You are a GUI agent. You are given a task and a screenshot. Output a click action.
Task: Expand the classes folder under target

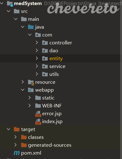(x=15, y=137)
